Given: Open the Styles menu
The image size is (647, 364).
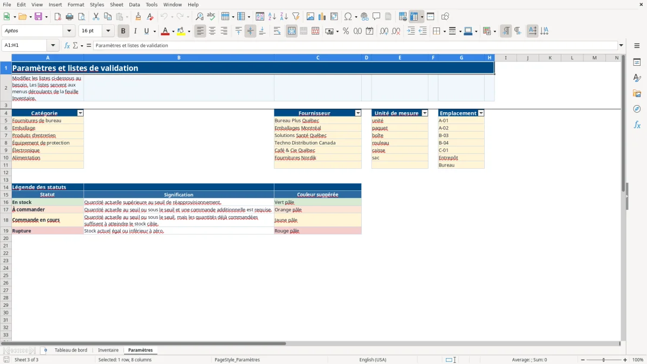Looking at the screenshot, I should 97,4.
